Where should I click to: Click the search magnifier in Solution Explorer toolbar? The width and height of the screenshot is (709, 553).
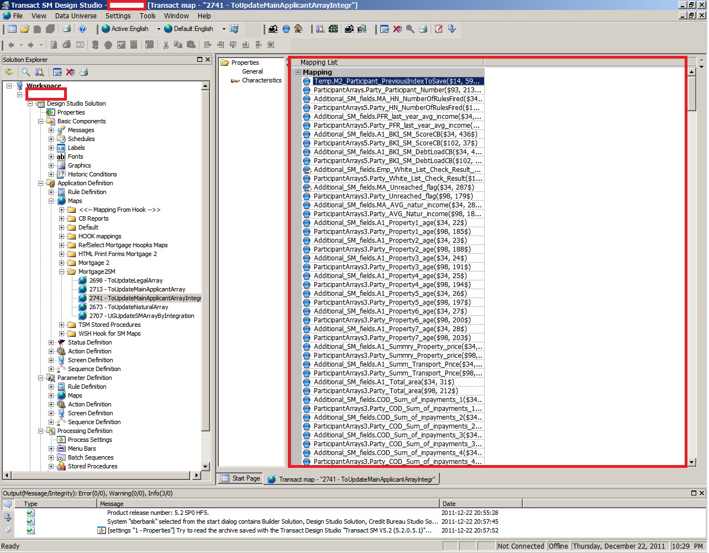pos(26,72)
